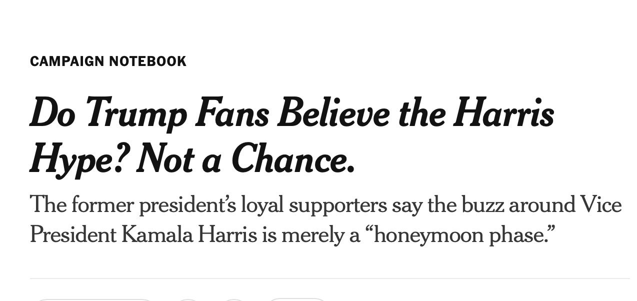Click the summary line starting 'The former president's'
The width and height of the screenshot is (637, 301).
[325, 205]
